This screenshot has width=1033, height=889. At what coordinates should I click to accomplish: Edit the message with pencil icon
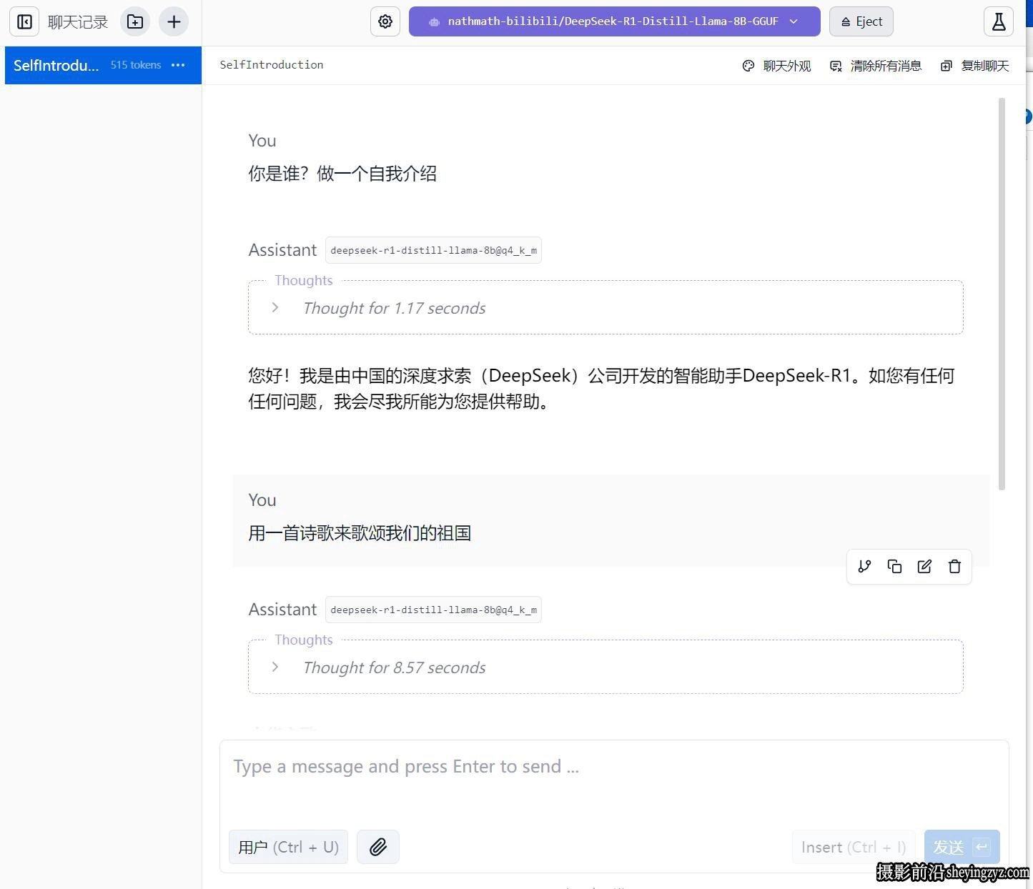[924, 567]
